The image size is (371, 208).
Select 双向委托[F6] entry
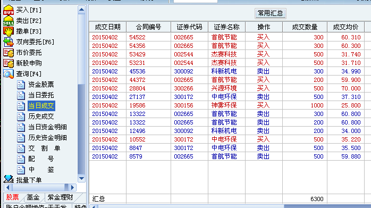tap(35, 42)
